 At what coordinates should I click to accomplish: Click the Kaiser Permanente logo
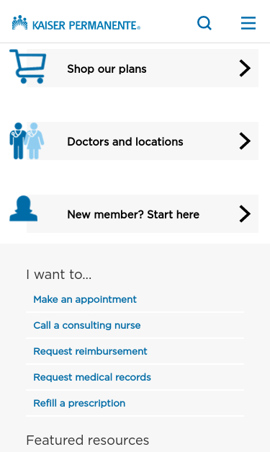[x=76, y=23]
